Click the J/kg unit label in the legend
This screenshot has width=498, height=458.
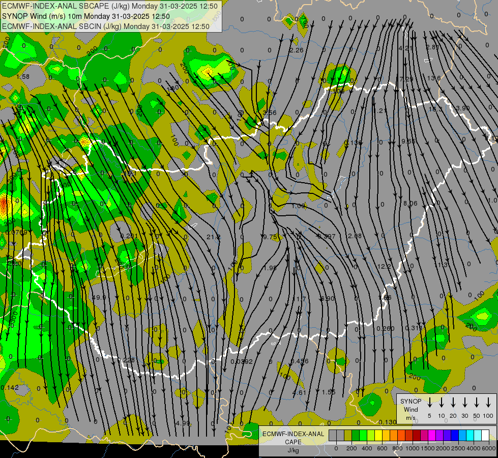(x=293, y=450)
